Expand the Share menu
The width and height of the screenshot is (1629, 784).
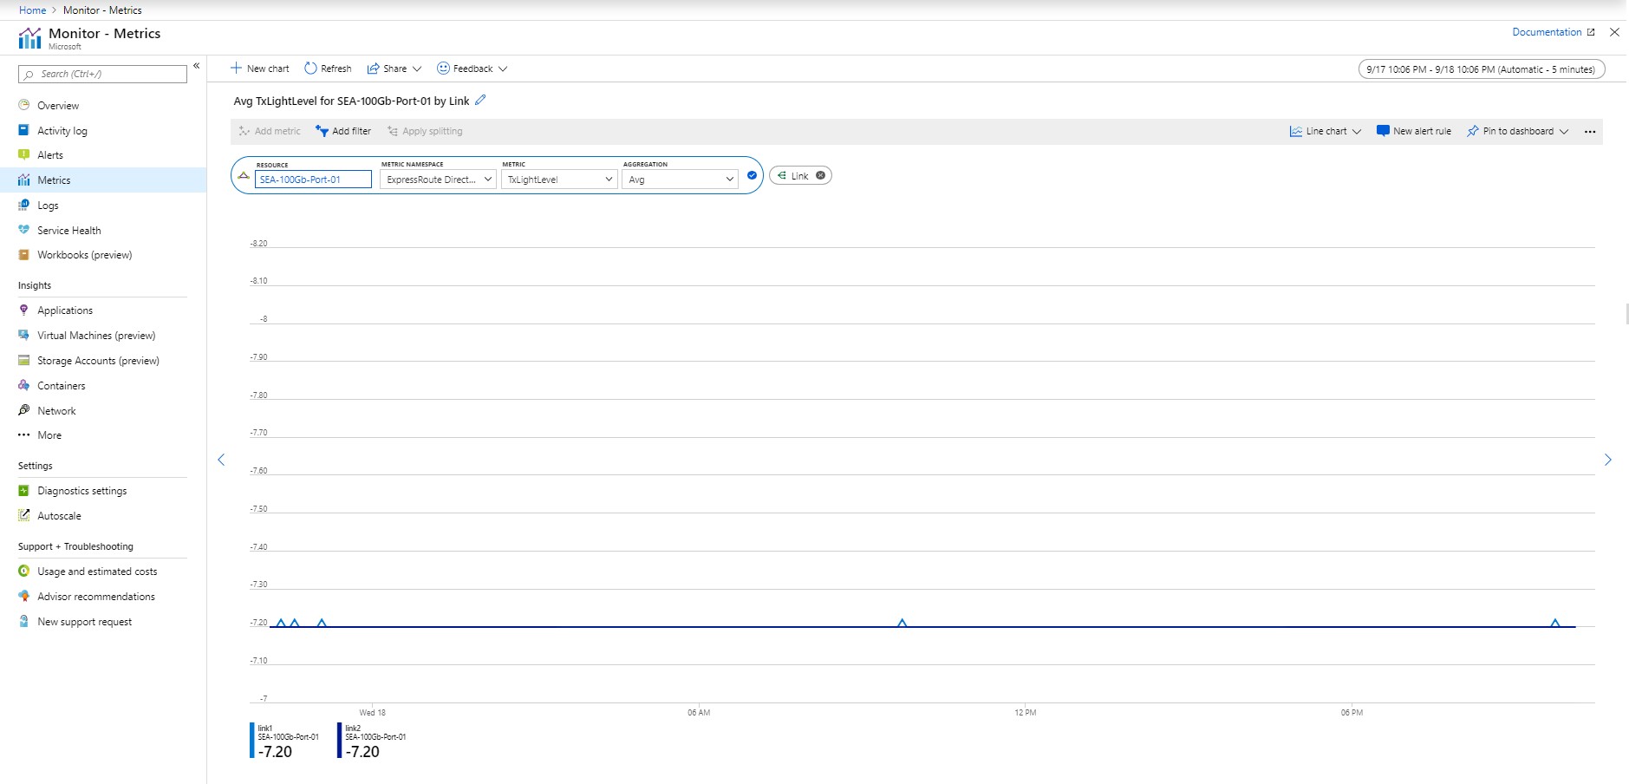(x=393, y=68)
